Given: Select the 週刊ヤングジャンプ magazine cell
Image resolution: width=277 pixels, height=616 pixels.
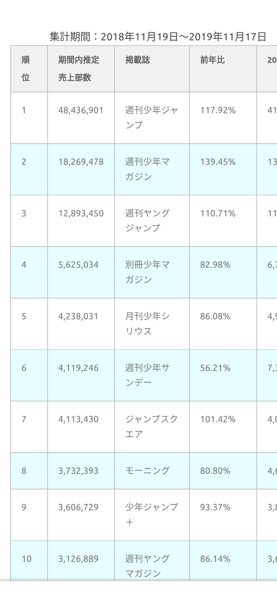Looking at the screenshot, I should tap(152, 221).
